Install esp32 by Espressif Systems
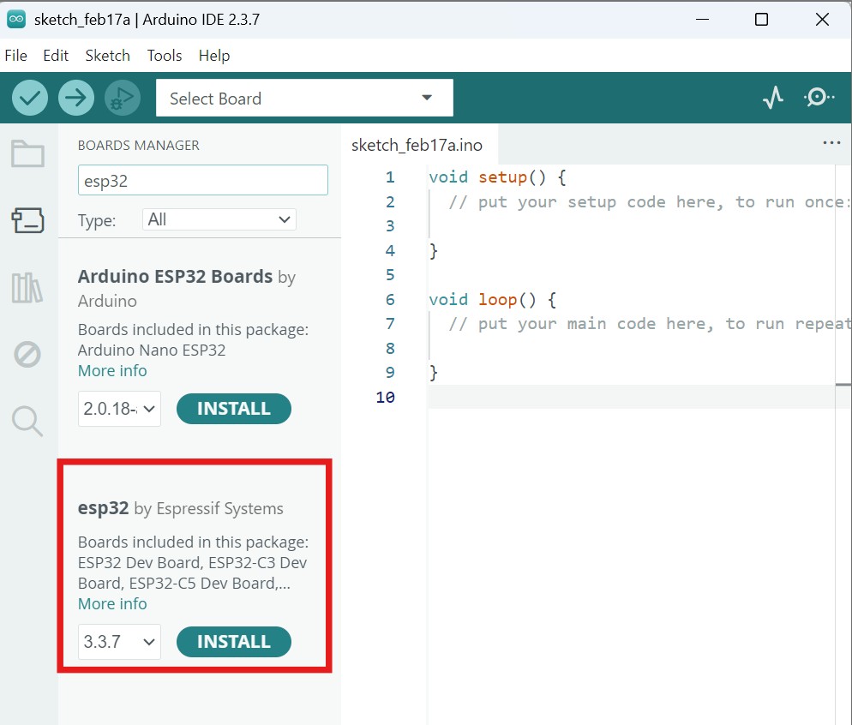This screenshot has height=725, width=852. tap(234, 641)
